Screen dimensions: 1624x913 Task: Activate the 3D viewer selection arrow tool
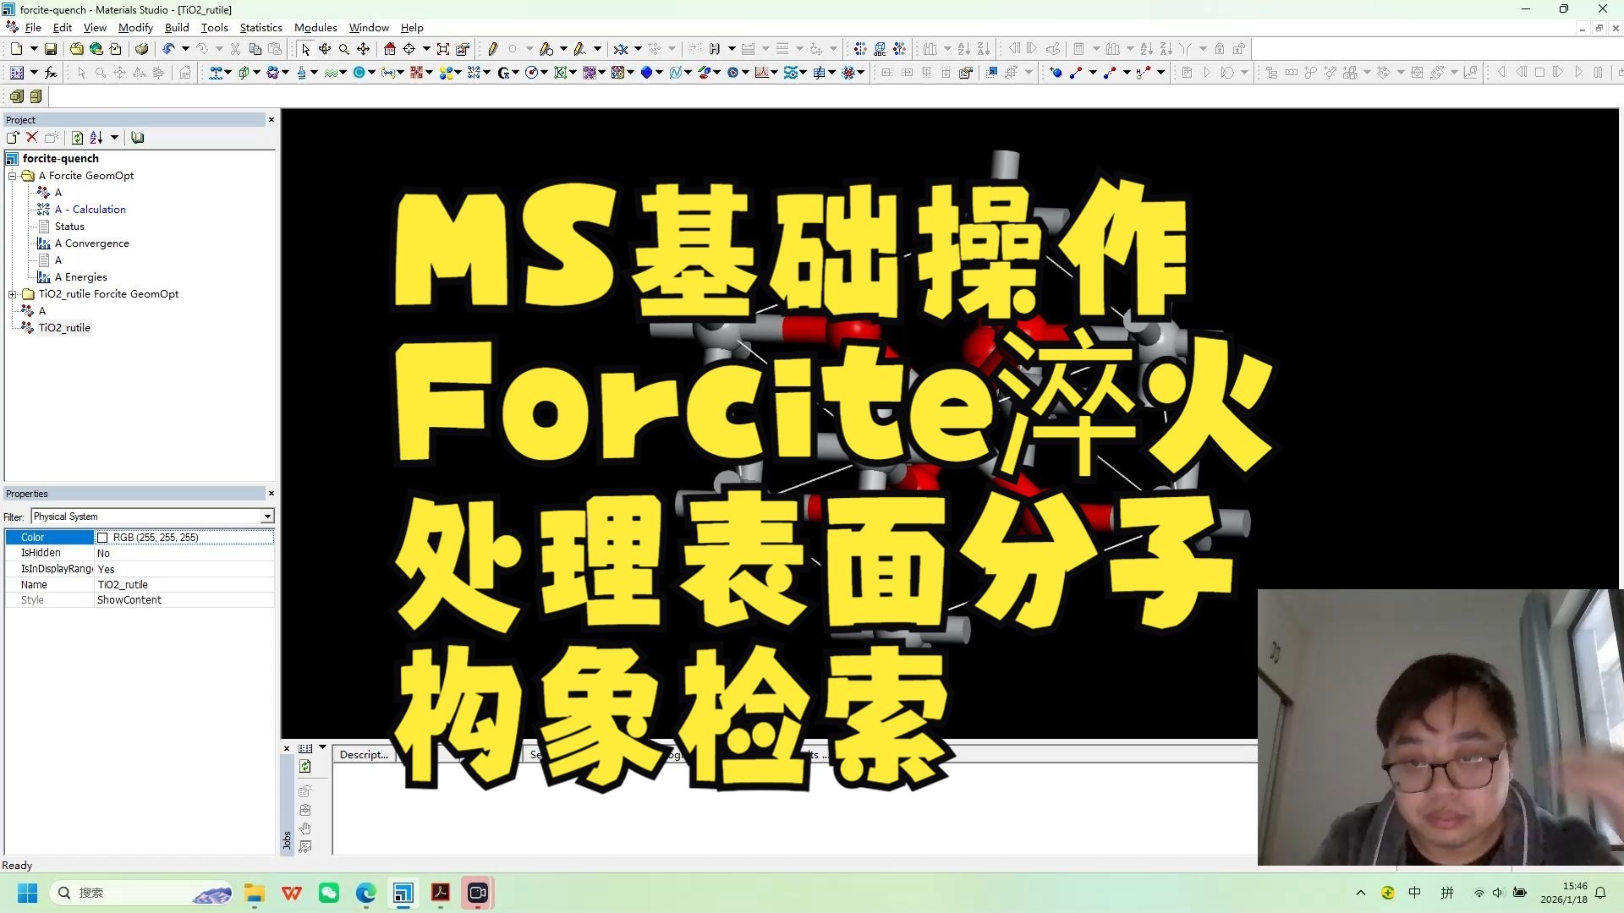coord(304,49)
